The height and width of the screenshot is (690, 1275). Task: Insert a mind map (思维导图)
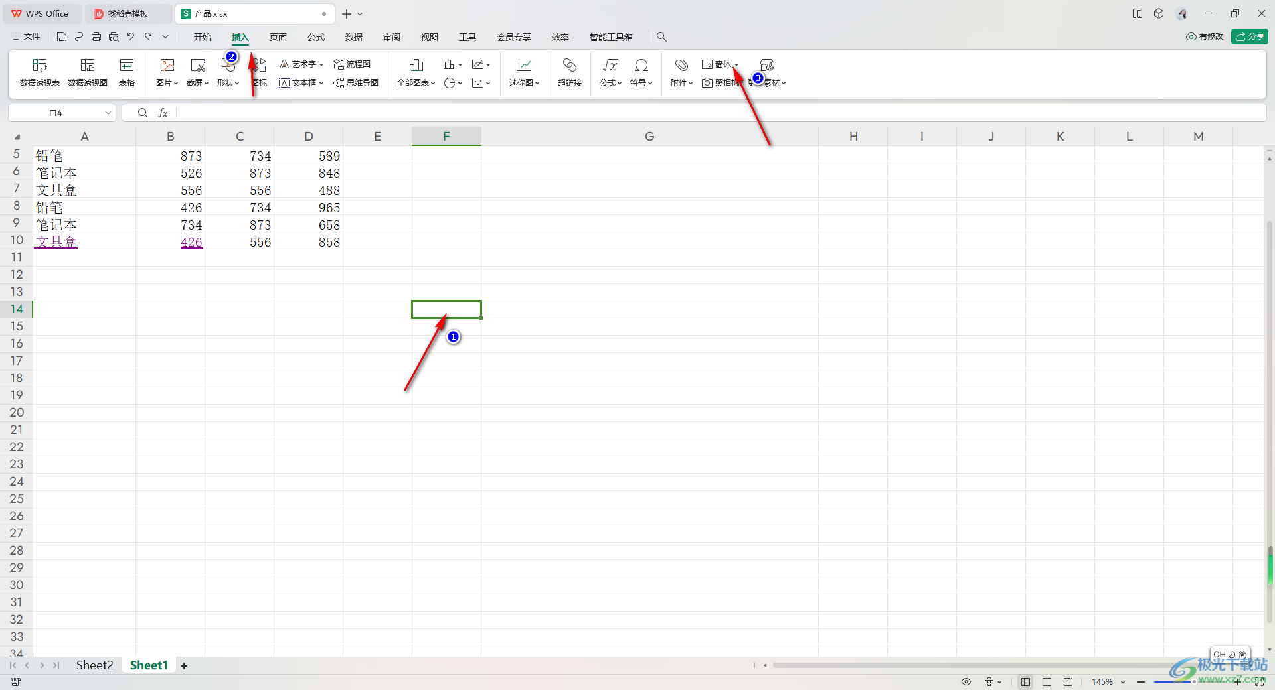(x=356, y=83)
